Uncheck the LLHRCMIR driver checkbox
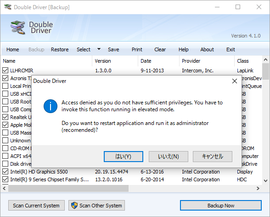Viewport: 270px width, 217px height. click(6, 70)
